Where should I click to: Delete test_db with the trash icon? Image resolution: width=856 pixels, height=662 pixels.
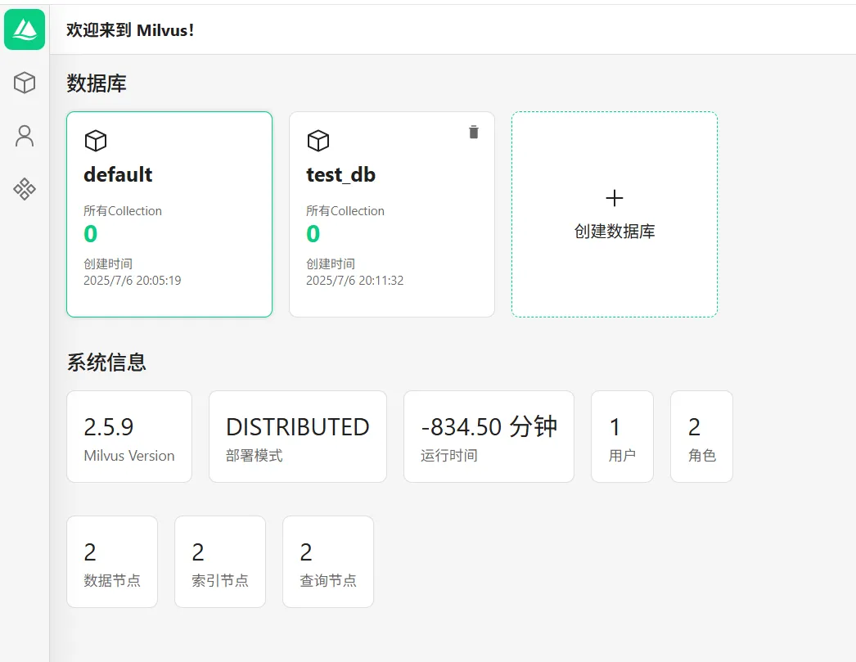click(x=474, y=132)
